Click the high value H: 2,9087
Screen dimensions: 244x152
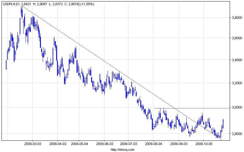click(x=40, y=4)
